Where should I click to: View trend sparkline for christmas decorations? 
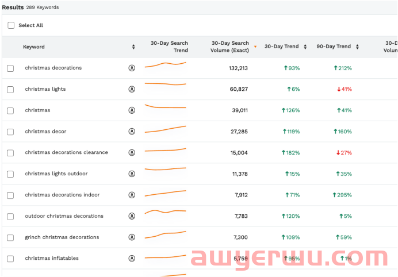pos(165,65)
